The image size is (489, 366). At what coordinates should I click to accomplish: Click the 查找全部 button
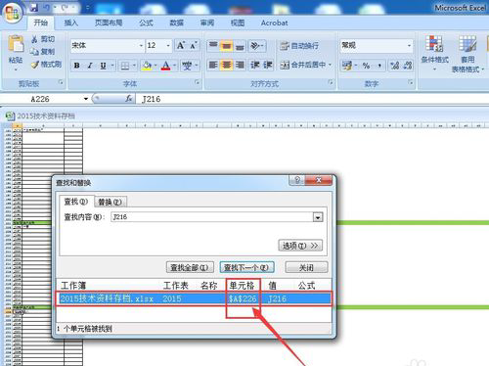(x=190, y=267)
